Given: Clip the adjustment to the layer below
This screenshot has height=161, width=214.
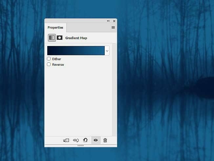Looking at the screenshot, I should tap(66, 140).
